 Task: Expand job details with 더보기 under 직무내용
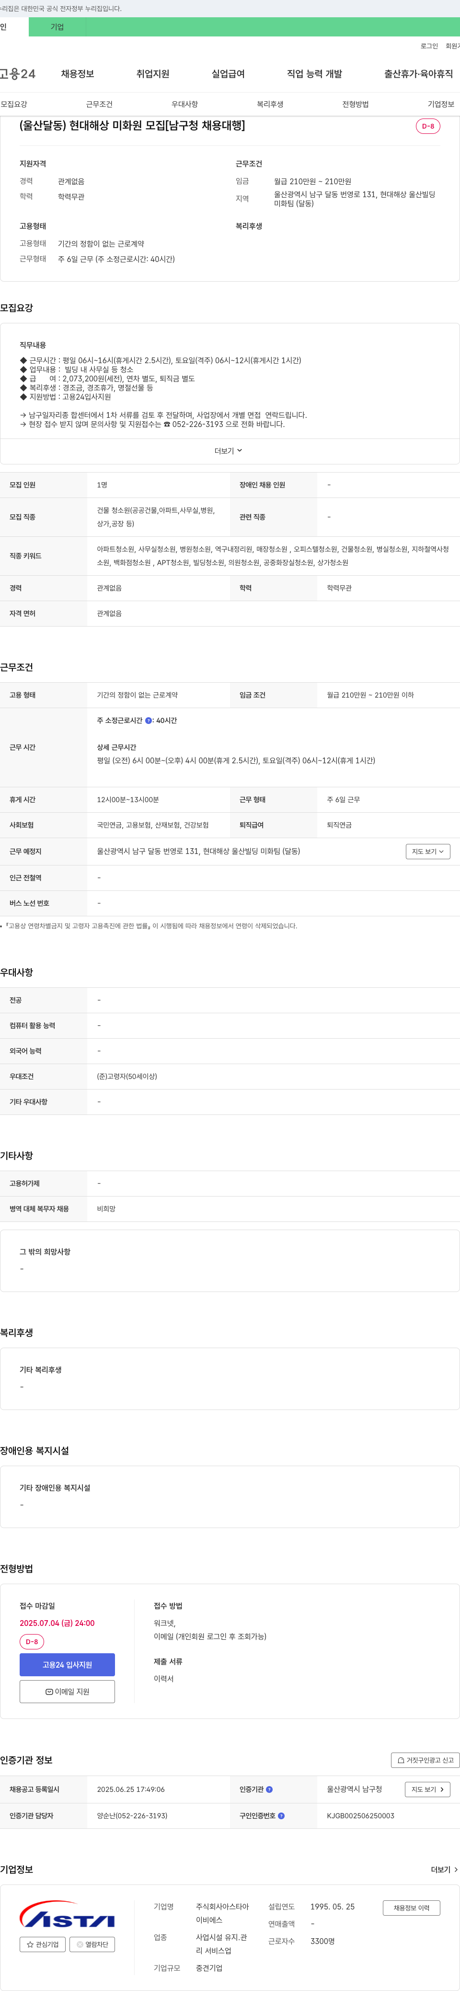click(x=229, y=450)
